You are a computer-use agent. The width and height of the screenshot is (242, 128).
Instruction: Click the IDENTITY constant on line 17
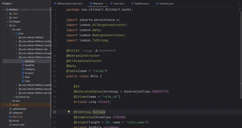click(x=159, y=91)
